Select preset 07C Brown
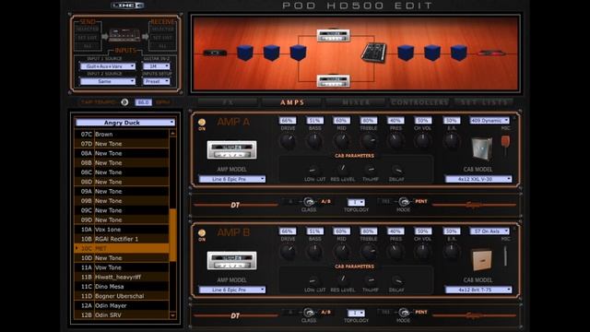The height and width of the screenshot is (332, 590). pos(122,135)
